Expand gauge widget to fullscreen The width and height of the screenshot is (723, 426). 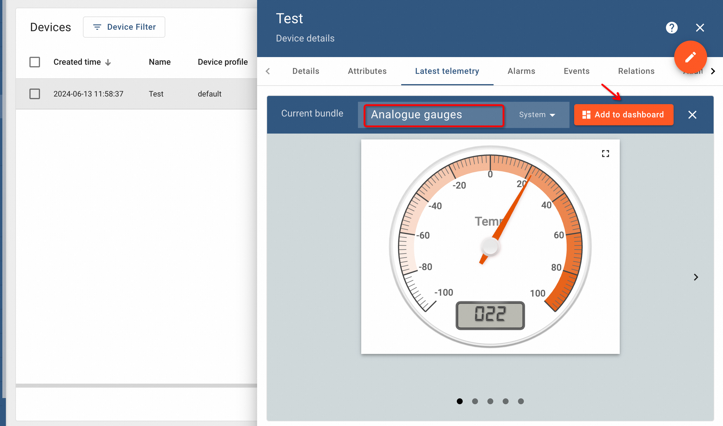605,154
